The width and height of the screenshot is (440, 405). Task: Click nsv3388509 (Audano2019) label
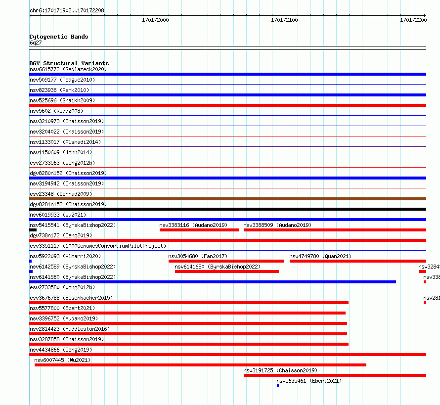click(277, 225)
